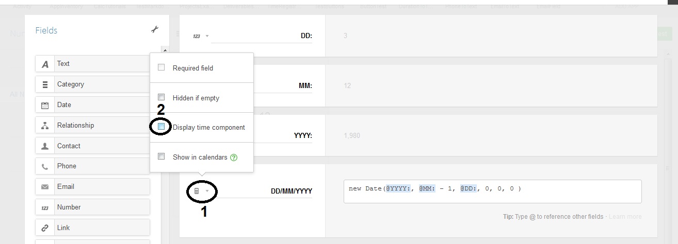Image resolution: width=678 pixels, height=244 pixels.
Task: Open the calculation field settings dropdown
Action: coord(201,191)
